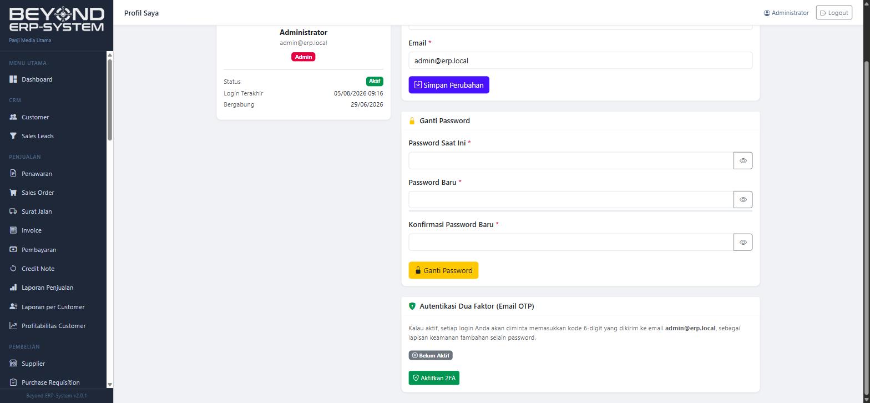Click the Panji Media Utama company name

point(30,41)
